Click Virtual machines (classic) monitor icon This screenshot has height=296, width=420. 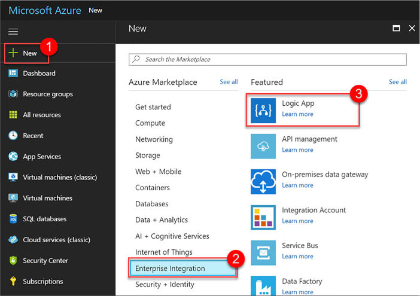click(13, 177)
